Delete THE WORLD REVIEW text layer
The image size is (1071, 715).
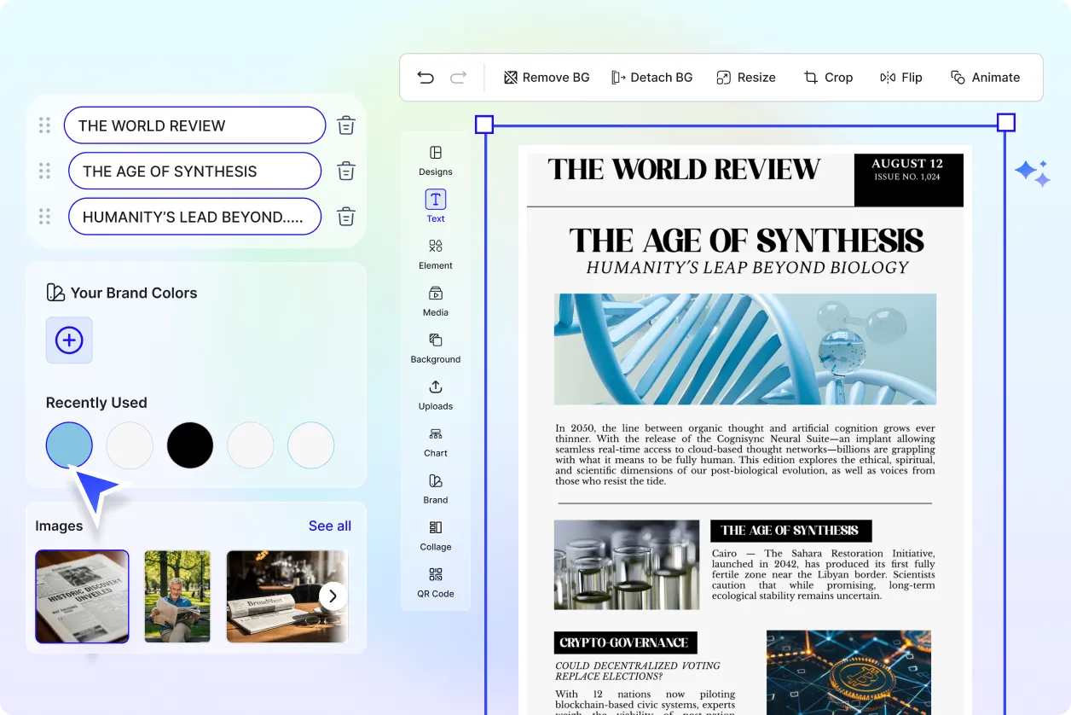click(x=346, y=125)
